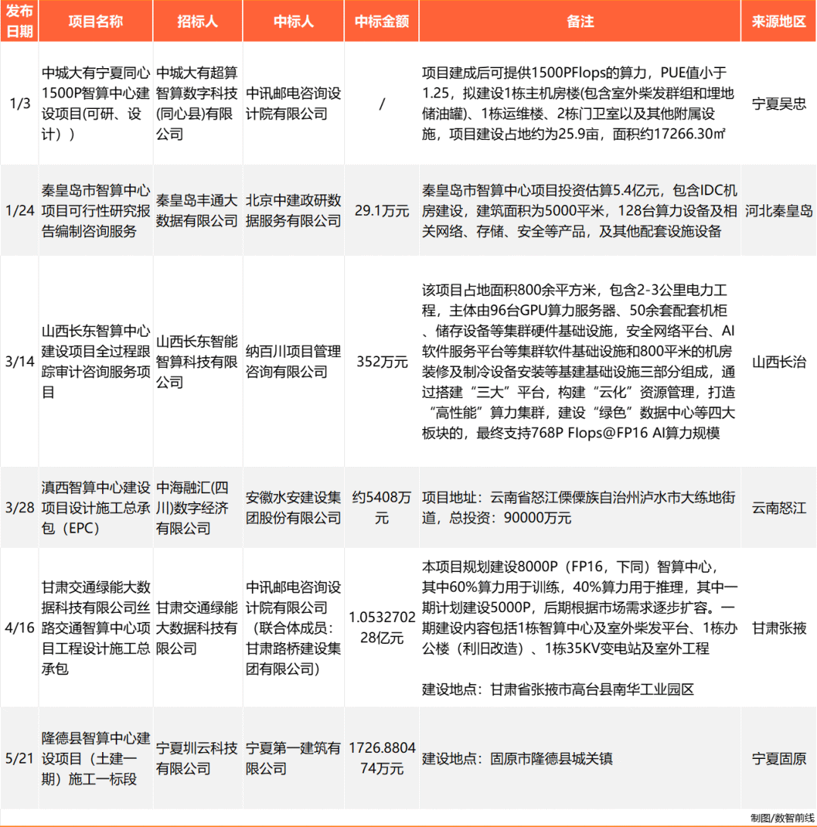Click winner 纳百川项目管理咨询有限公司
817x827 pixels.
pyautogui.click(x=294, y=361)
